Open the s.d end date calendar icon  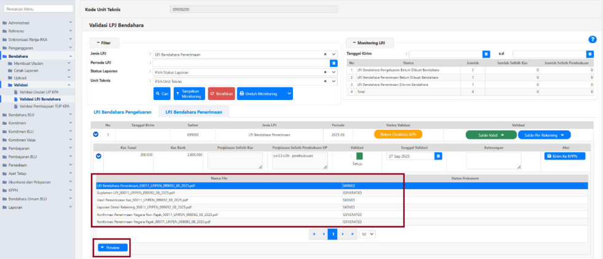(590, 54)
